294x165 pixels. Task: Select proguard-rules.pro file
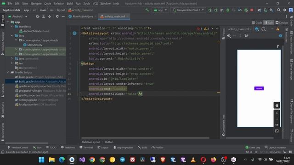(40, 91)
